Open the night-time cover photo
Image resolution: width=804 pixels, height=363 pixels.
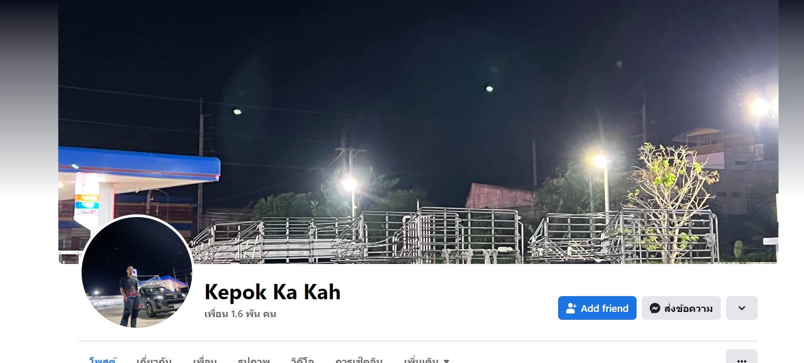[x=418, y=132]
